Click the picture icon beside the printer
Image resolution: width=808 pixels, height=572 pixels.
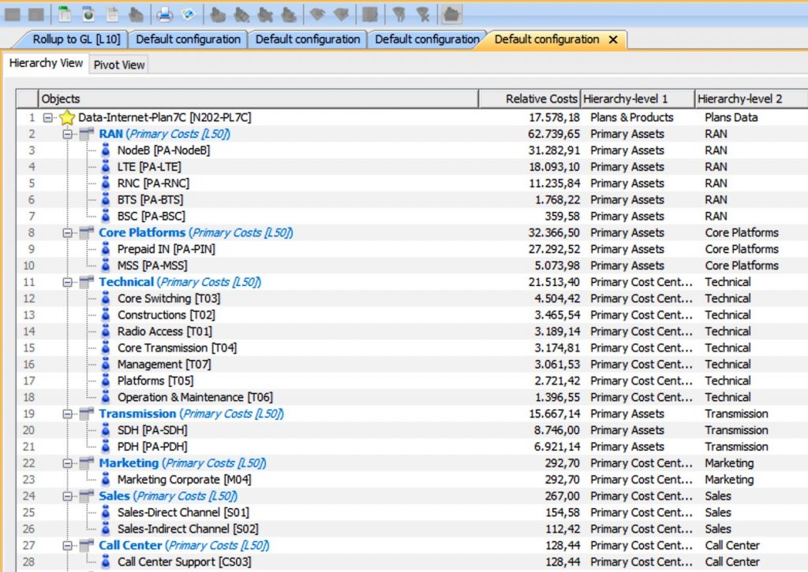(188, 13)
